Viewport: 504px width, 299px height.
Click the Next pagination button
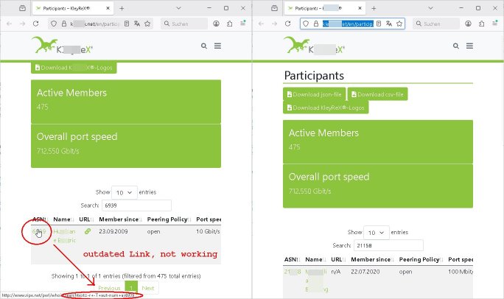pyautogui.click(x=148, y=288)
